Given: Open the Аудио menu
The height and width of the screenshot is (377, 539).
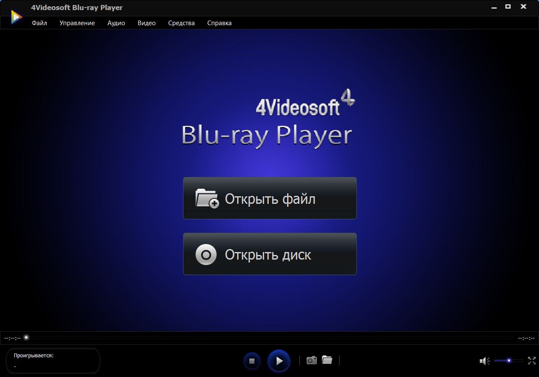Looking at the screenshot, I should 116,23.
